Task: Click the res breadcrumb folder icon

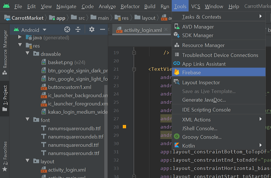Action: tap(117, 18)
